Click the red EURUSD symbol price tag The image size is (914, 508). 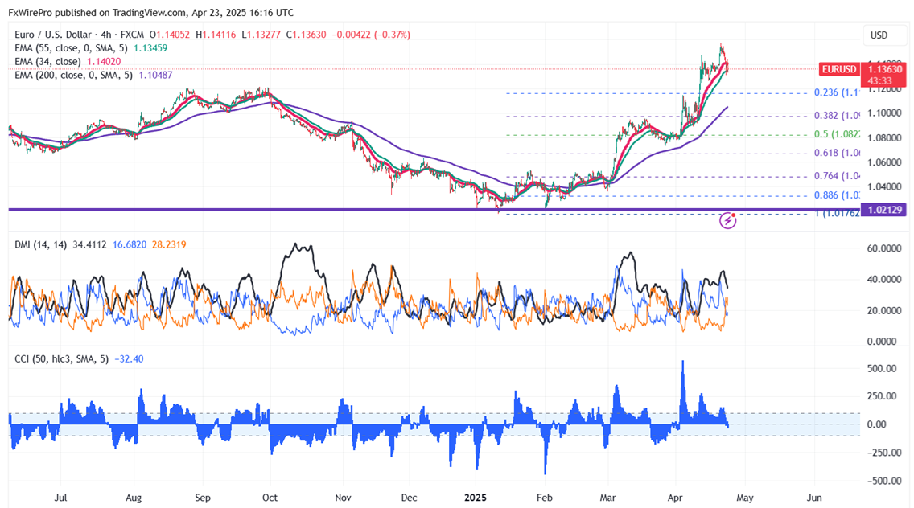(x=839, y=69)
